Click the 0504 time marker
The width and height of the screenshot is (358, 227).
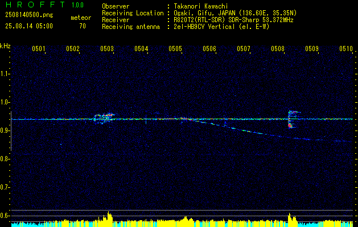(141, 49)
